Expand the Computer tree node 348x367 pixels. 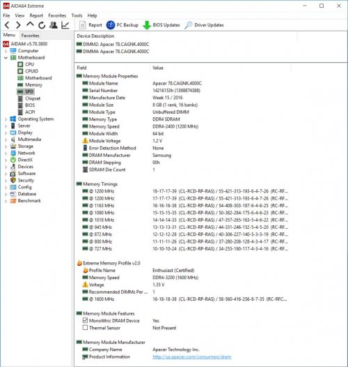(6, 51)
